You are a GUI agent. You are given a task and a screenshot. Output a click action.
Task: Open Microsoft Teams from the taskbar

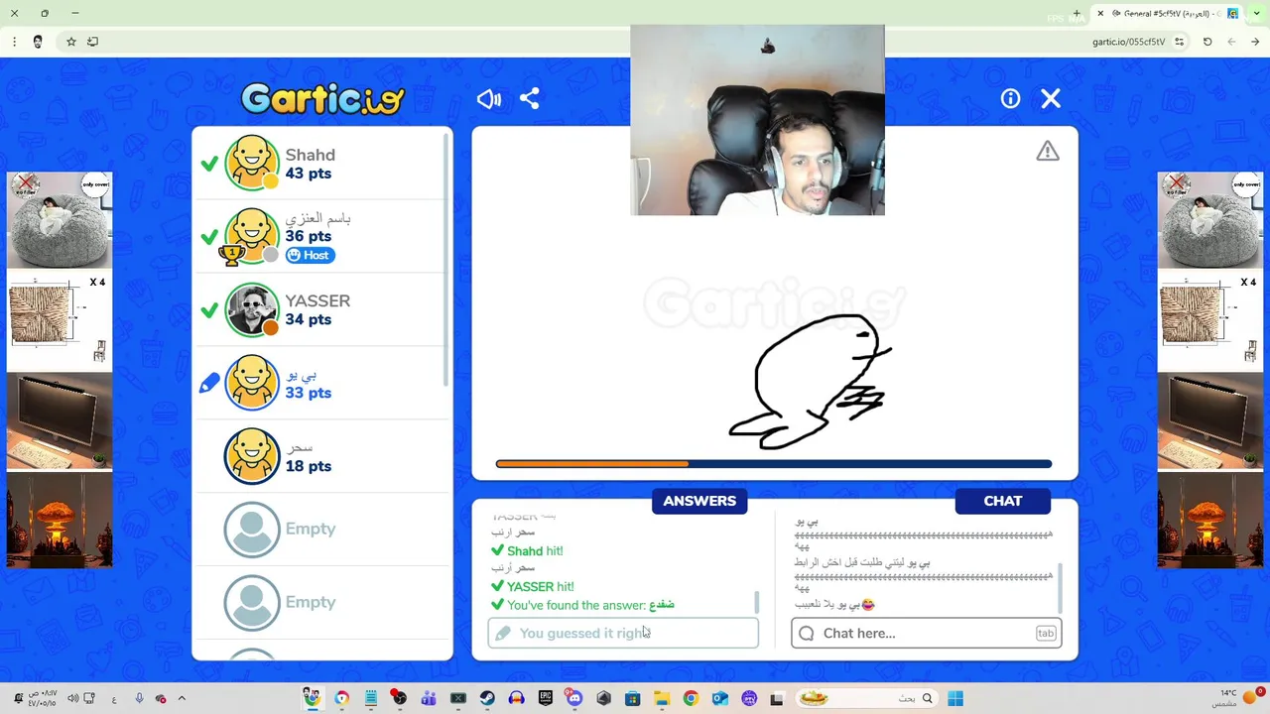tap(429, 698)
